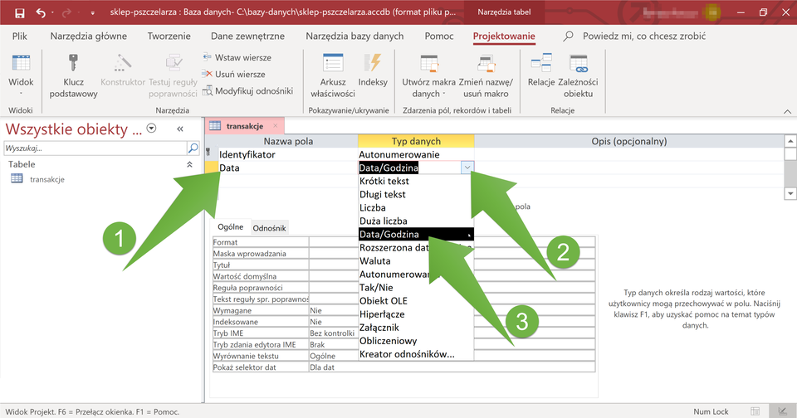Switch to the Odnośnik properties tab
Screen dimensions: 797x418
(x=269, y=227)
